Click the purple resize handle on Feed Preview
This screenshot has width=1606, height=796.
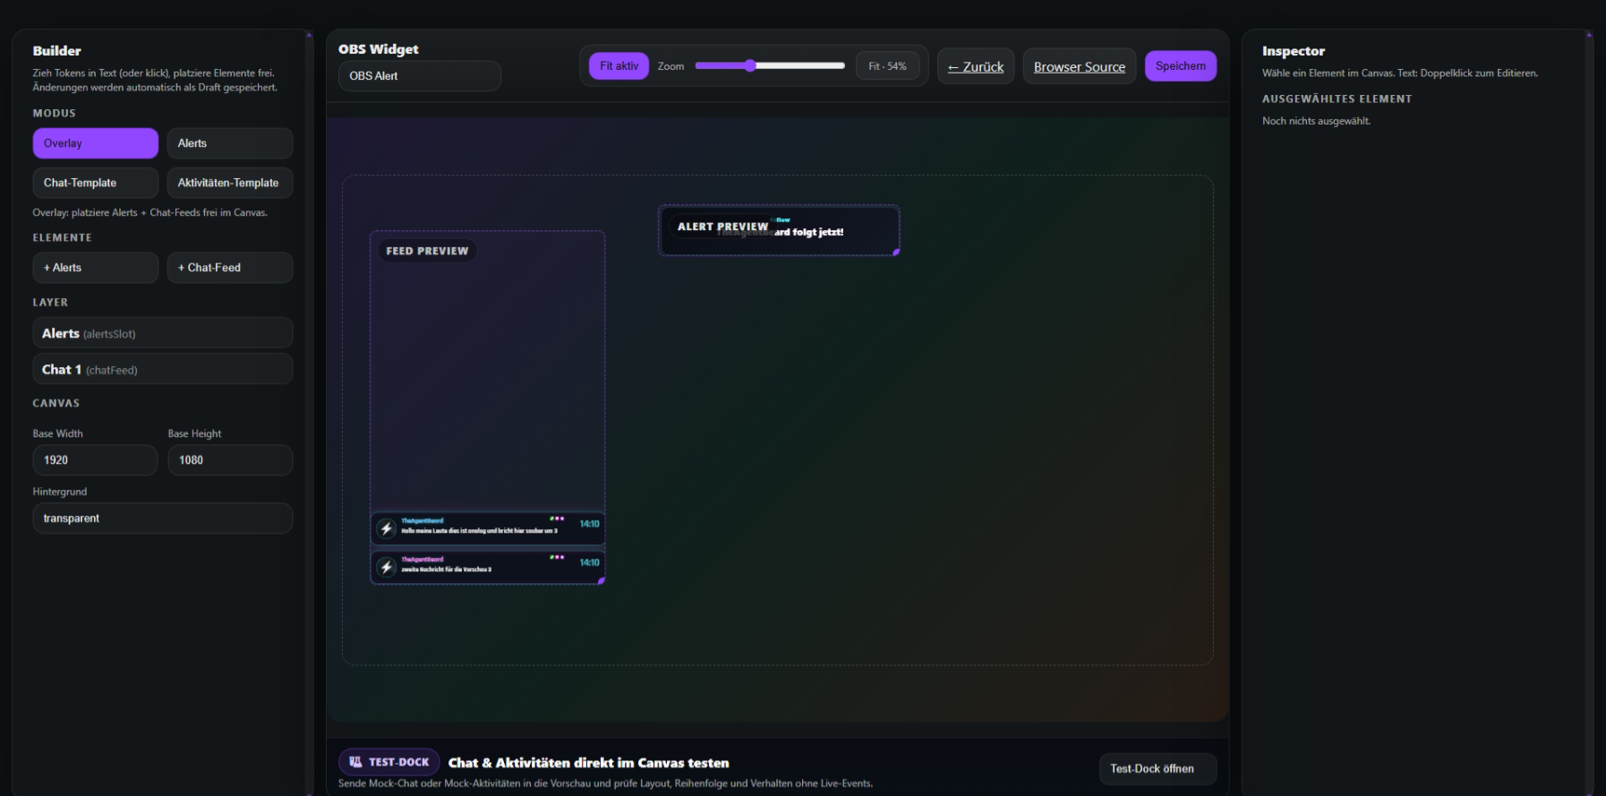602,581
